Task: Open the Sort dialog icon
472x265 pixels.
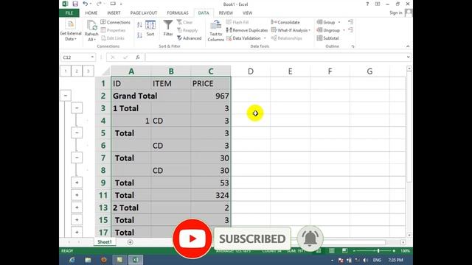Action: (150, 25)
